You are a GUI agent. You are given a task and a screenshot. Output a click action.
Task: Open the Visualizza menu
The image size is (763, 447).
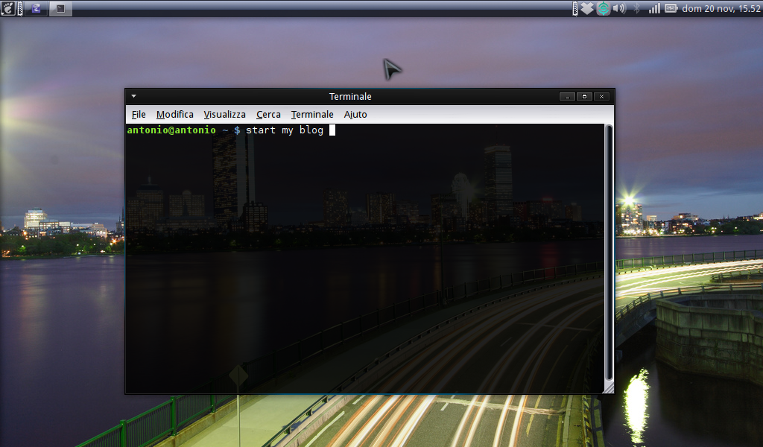pos(224,114)
